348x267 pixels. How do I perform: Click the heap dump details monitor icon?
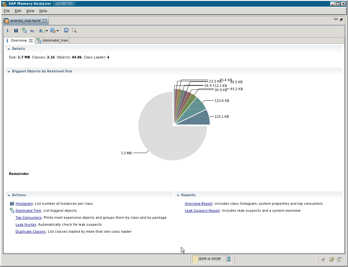click(x=66, y=30)
